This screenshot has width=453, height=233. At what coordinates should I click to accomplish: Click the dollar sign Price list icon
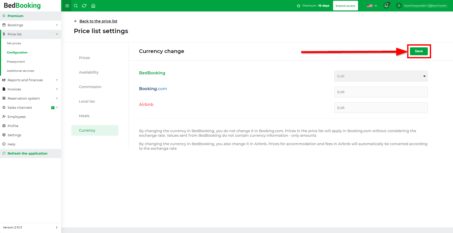[x=4, y=34]
